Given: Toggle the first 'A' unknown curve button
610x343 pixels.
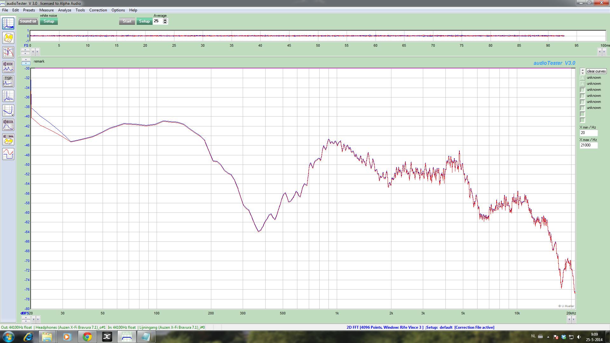Looking at the screenshot, I should click(582, 78).
